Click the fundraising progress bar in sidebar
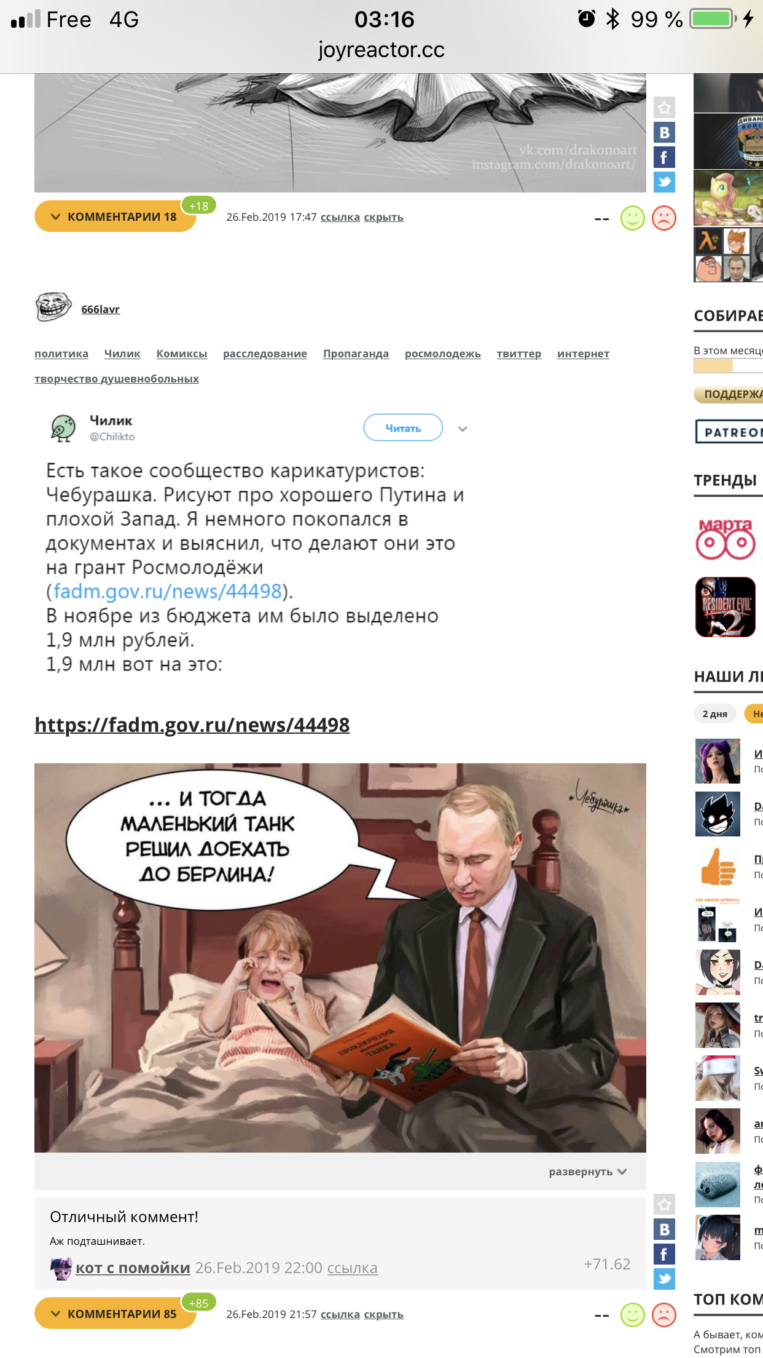 [728, 366]
